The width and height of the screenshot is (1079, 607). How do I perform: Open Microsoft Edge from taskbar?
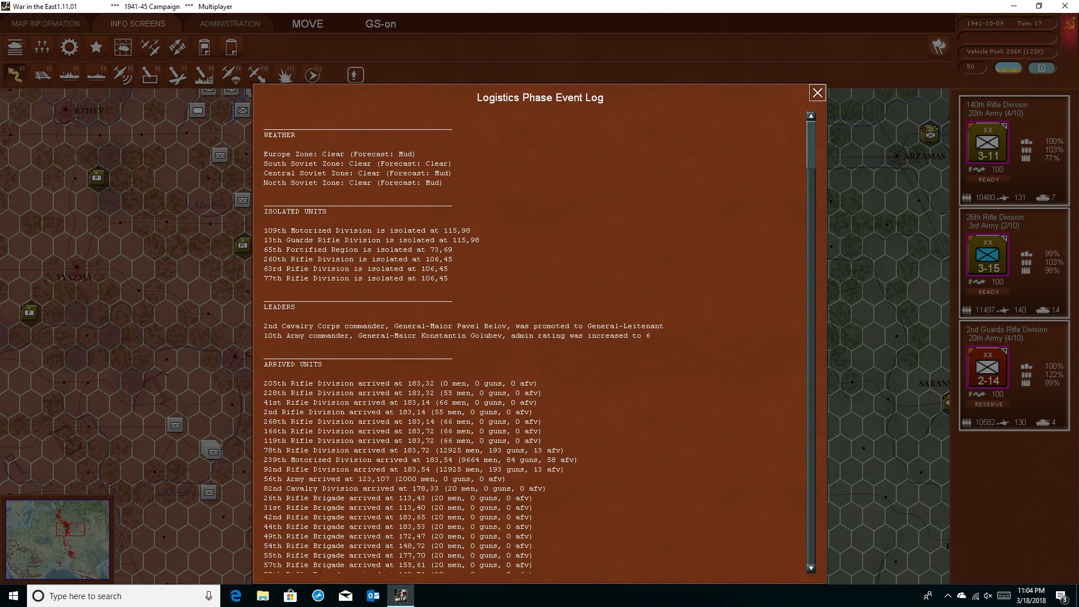(x=235, y=596)
